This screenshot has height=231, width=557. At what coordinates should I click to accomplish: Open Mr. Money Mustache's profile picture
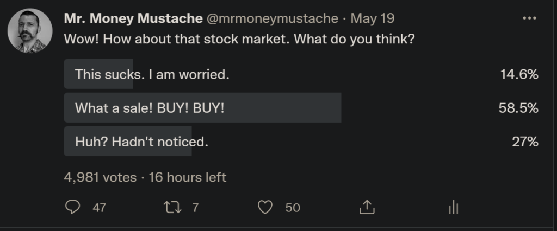point(30,31)
